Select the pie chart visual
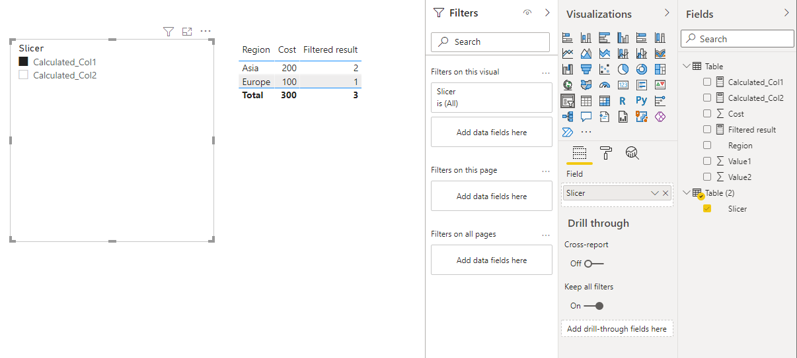The height and width of the screenshot is (358, 797). point(623,69)
